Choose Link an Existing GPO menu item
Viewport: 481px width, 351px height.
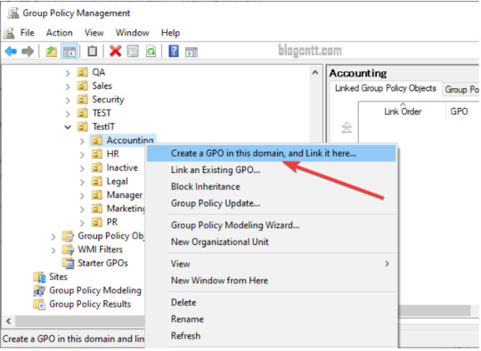[x=216, y=169]
